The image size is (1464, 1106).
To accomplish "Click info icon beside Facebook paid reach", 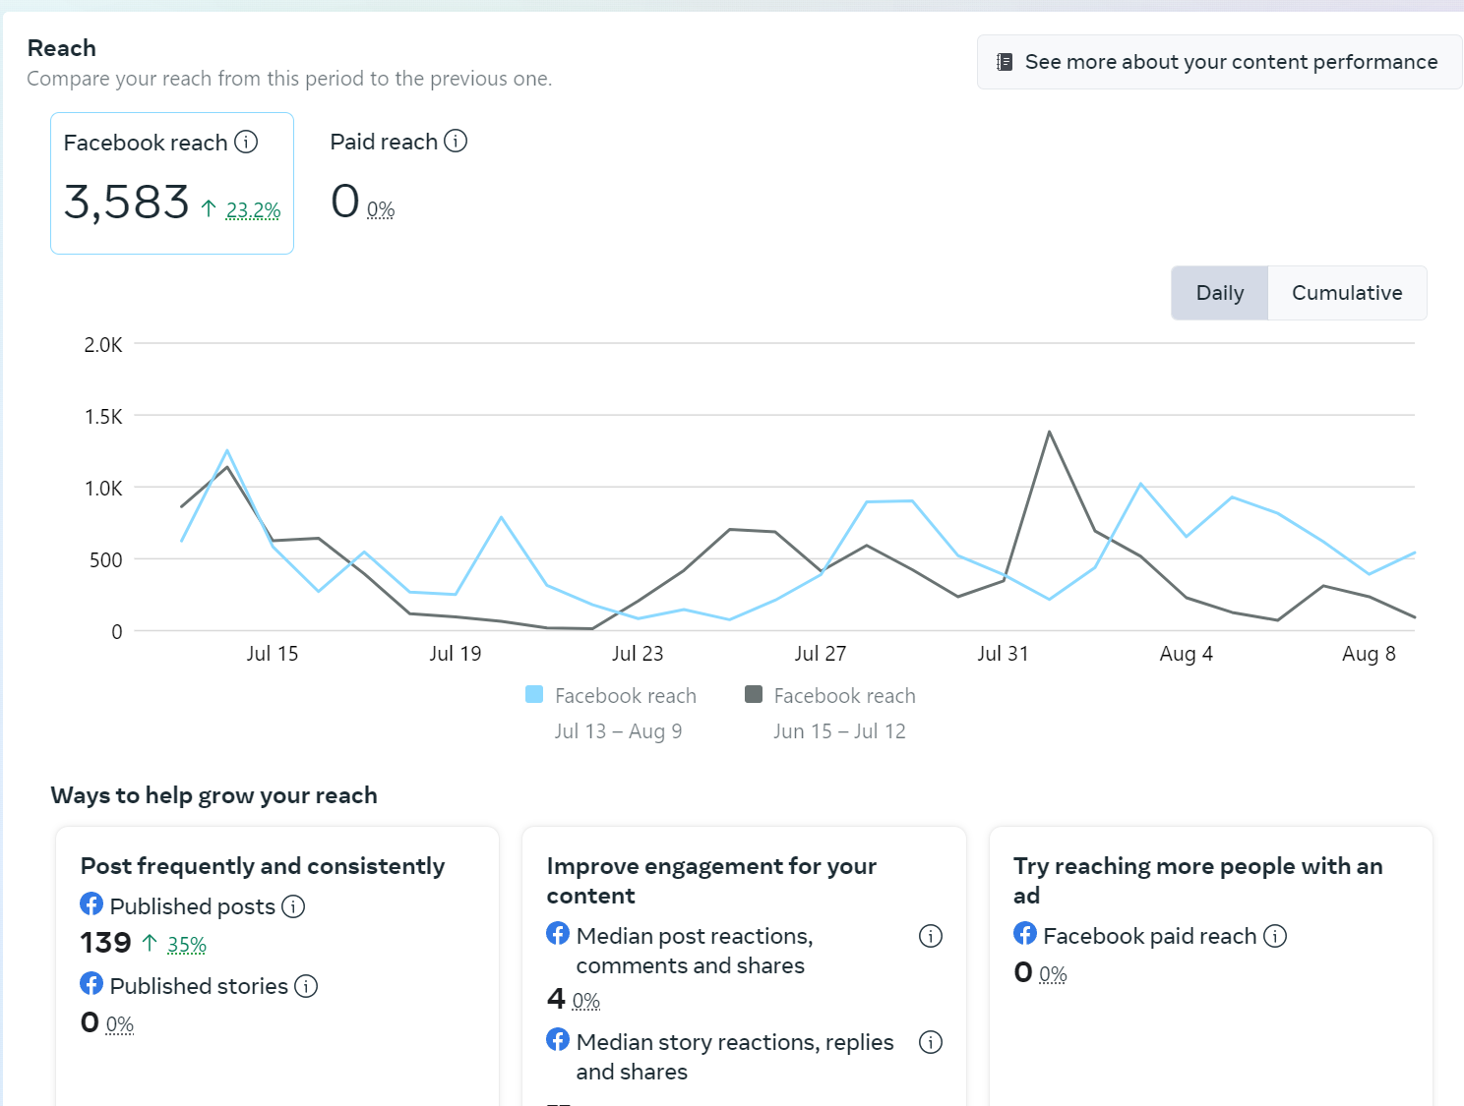I will (1275, 936).
